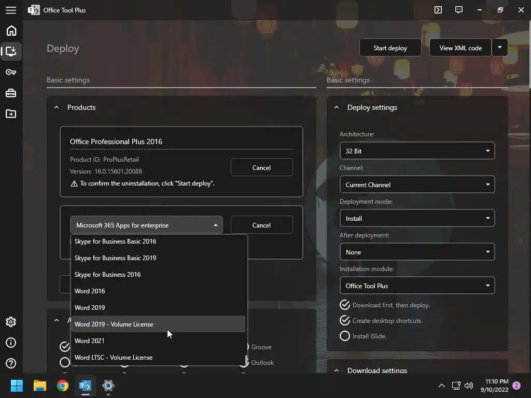Open the network status tray icon
The width and height of the screenshot is (531, 398).
tap(456, 386)
